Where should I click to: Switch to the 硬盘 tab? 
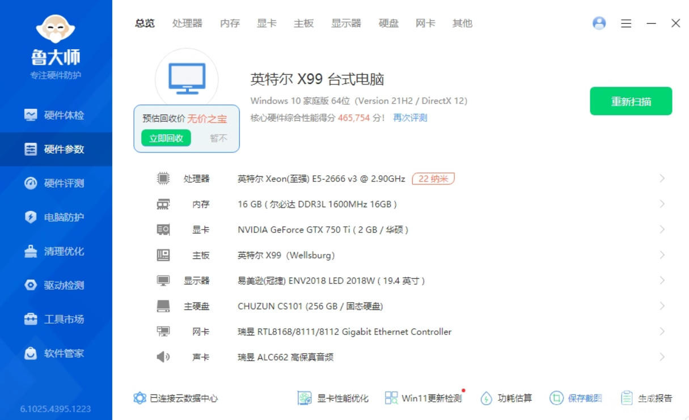point(388,23)
